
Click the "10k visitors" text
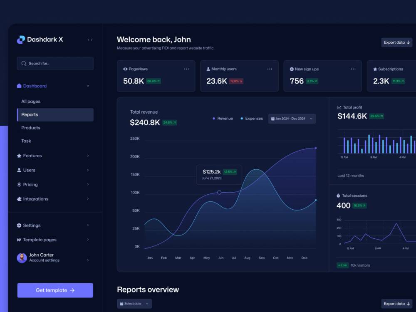tap(360, 265)
